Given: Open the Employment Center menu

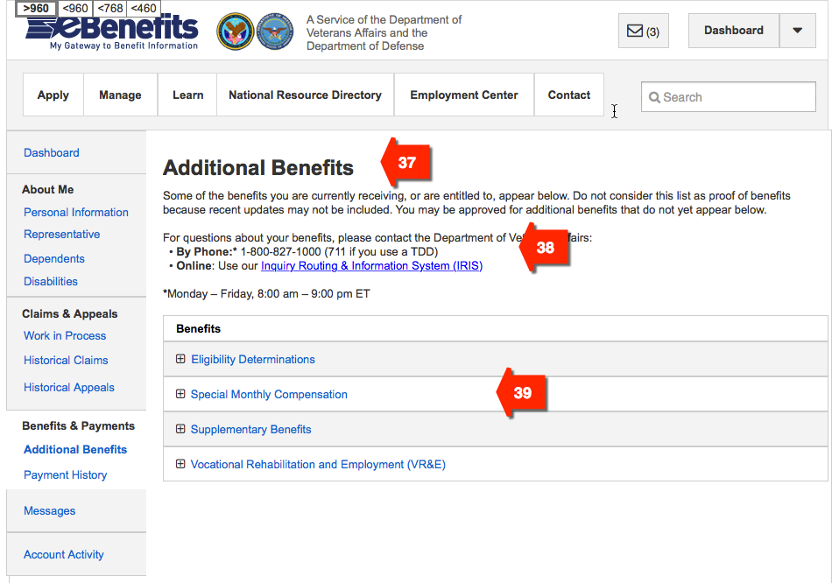Looking at the screenshot, I should click(464, 95).
